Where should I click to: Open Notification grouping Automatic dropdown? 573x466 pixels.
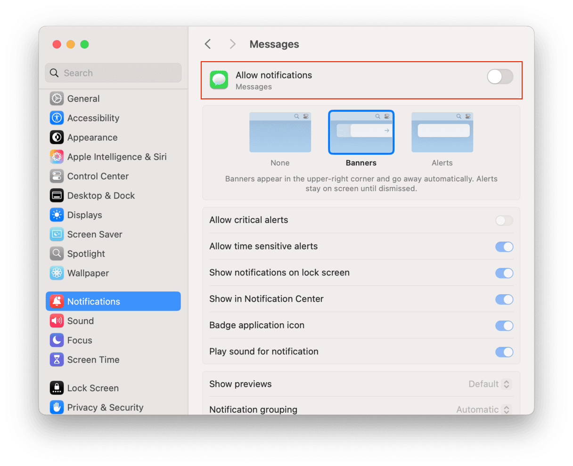point(483,410)
